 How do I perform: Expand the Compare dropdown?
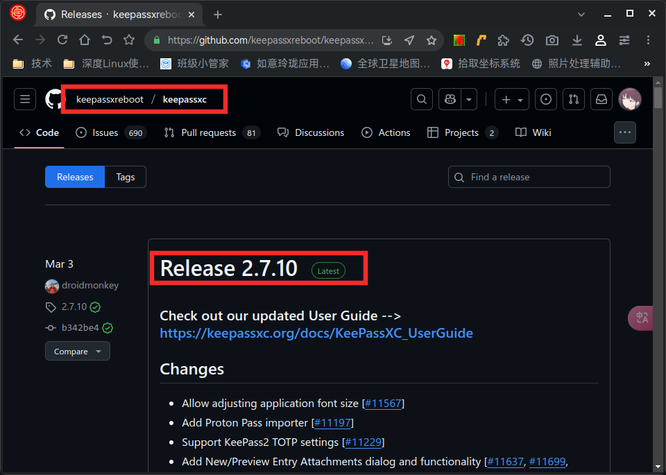(x=78, y=352)
